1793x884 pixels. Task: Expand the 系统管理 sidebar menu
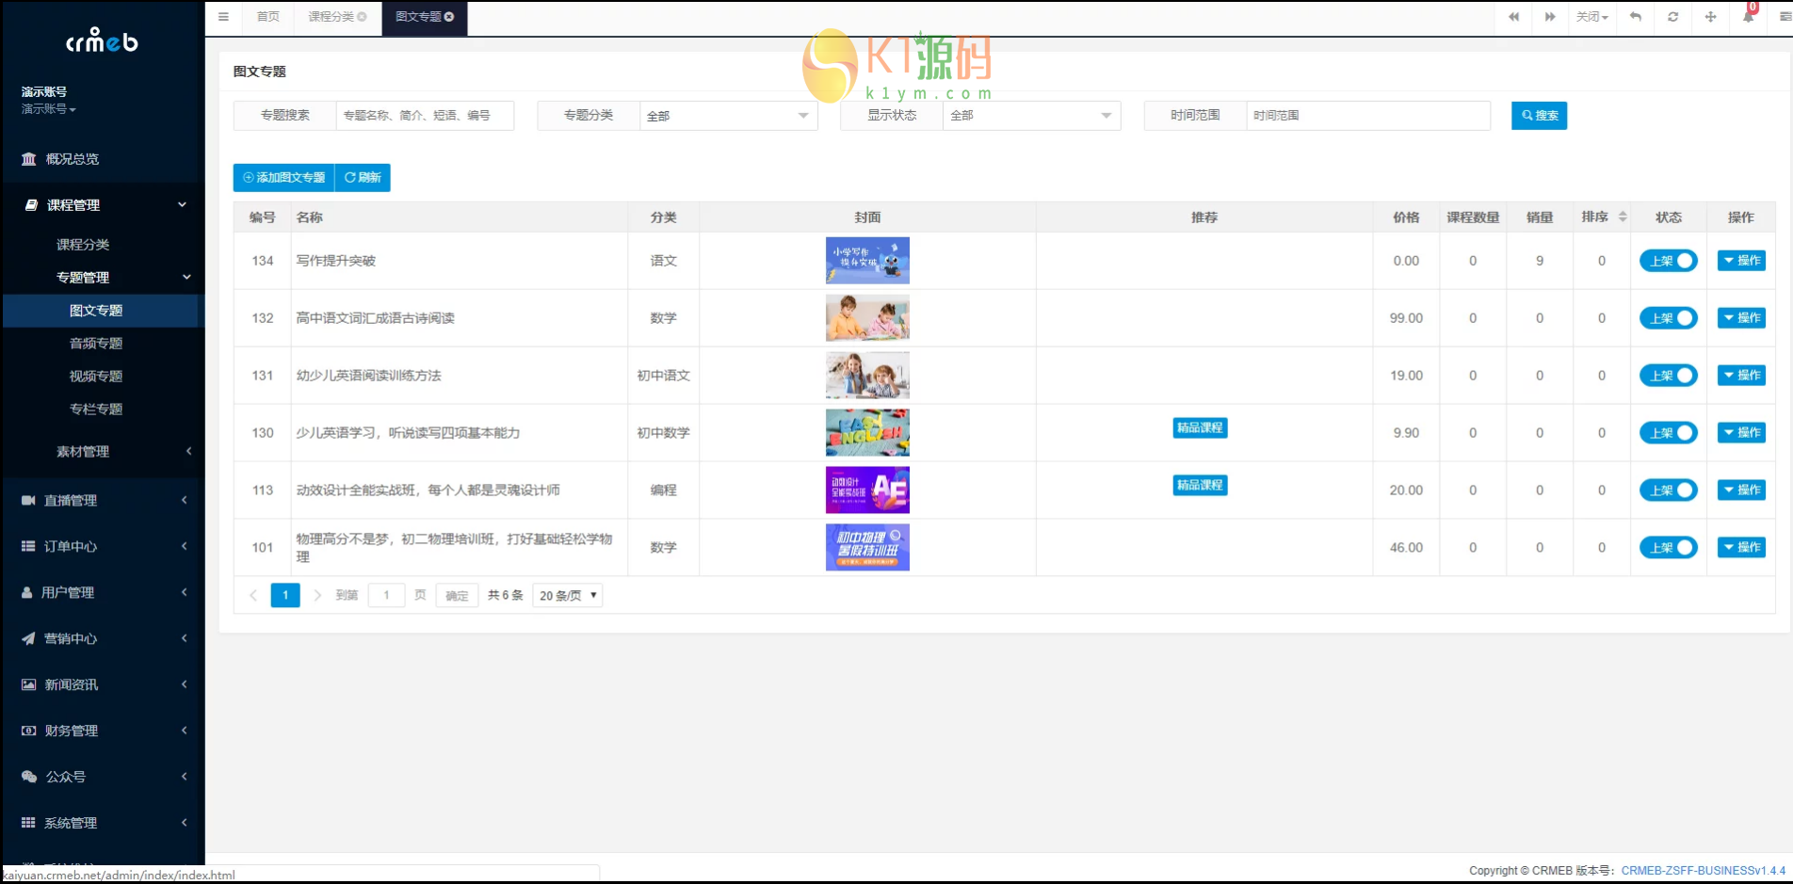[103, 824]
